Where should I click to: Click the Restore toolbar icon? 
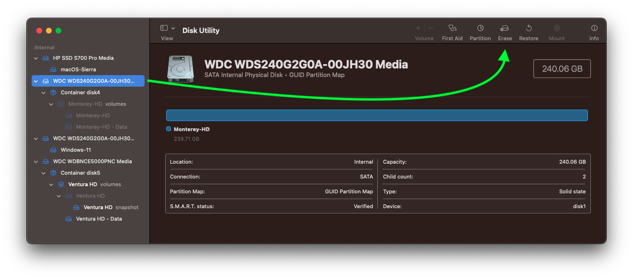point(529,28)
